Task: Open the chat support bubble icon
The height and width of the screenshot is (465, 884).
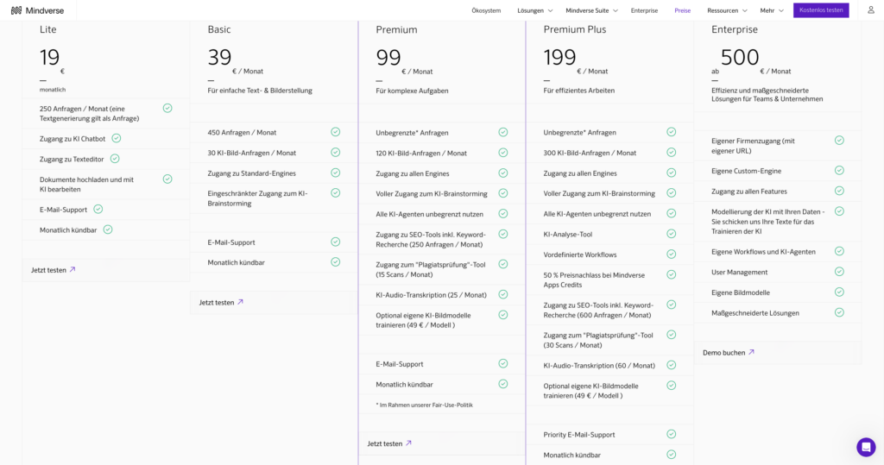Action: coord(866,447)
